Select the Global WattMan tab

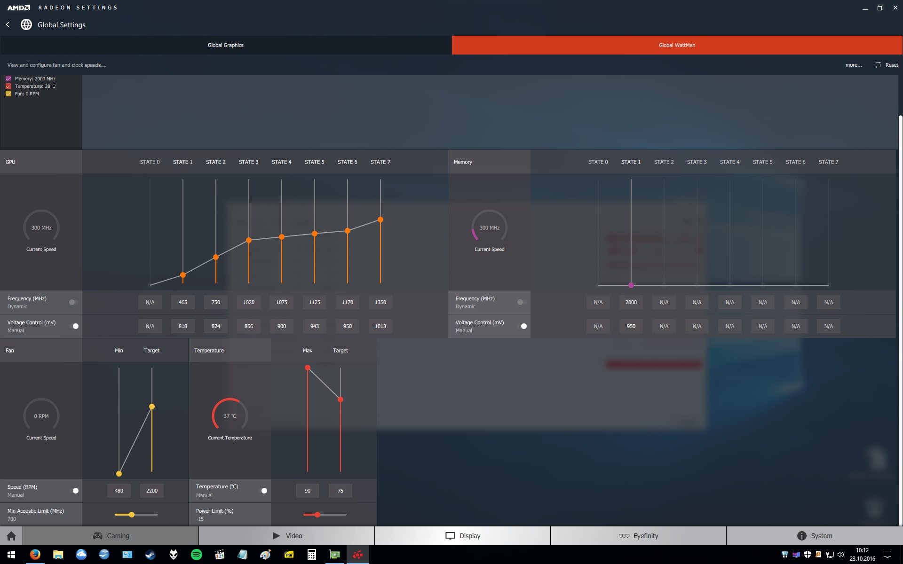tap(677, 45)
